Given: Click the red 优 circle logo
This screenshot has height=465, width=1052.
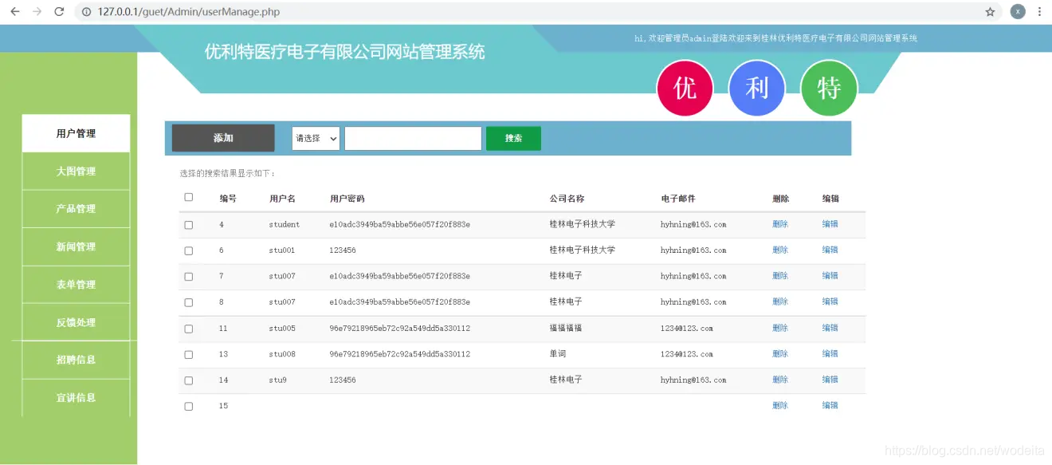Looking at the screenshot, I should tap(685, 89).
